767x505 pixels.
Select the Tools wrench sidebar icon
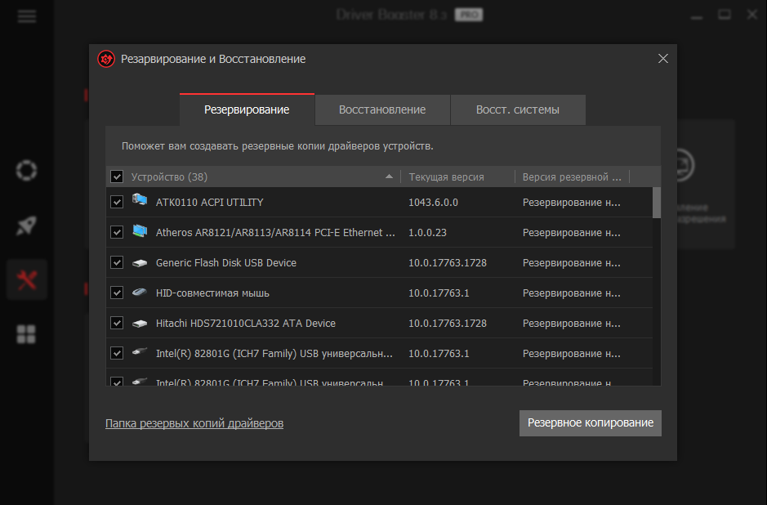point(27,280)
